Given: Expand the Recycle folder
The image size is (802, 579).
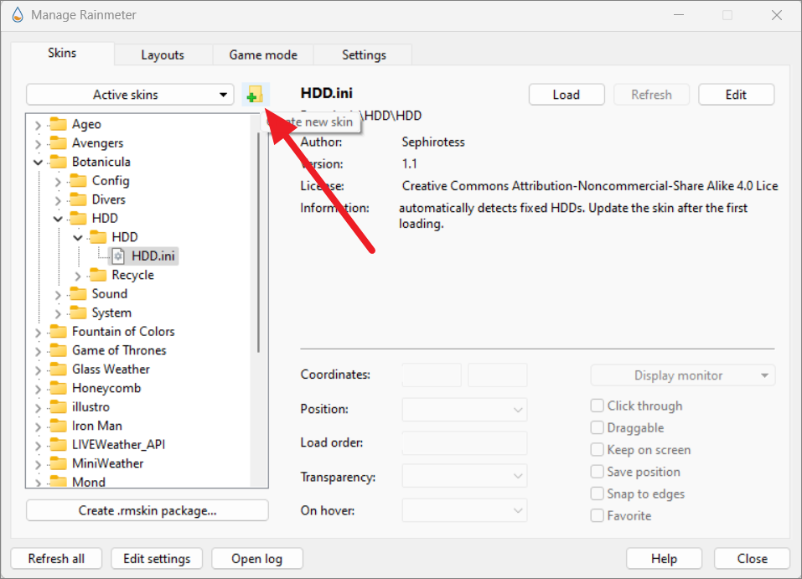Looking at the screenshot, I should pyautogui.click(x=78, y=276).
